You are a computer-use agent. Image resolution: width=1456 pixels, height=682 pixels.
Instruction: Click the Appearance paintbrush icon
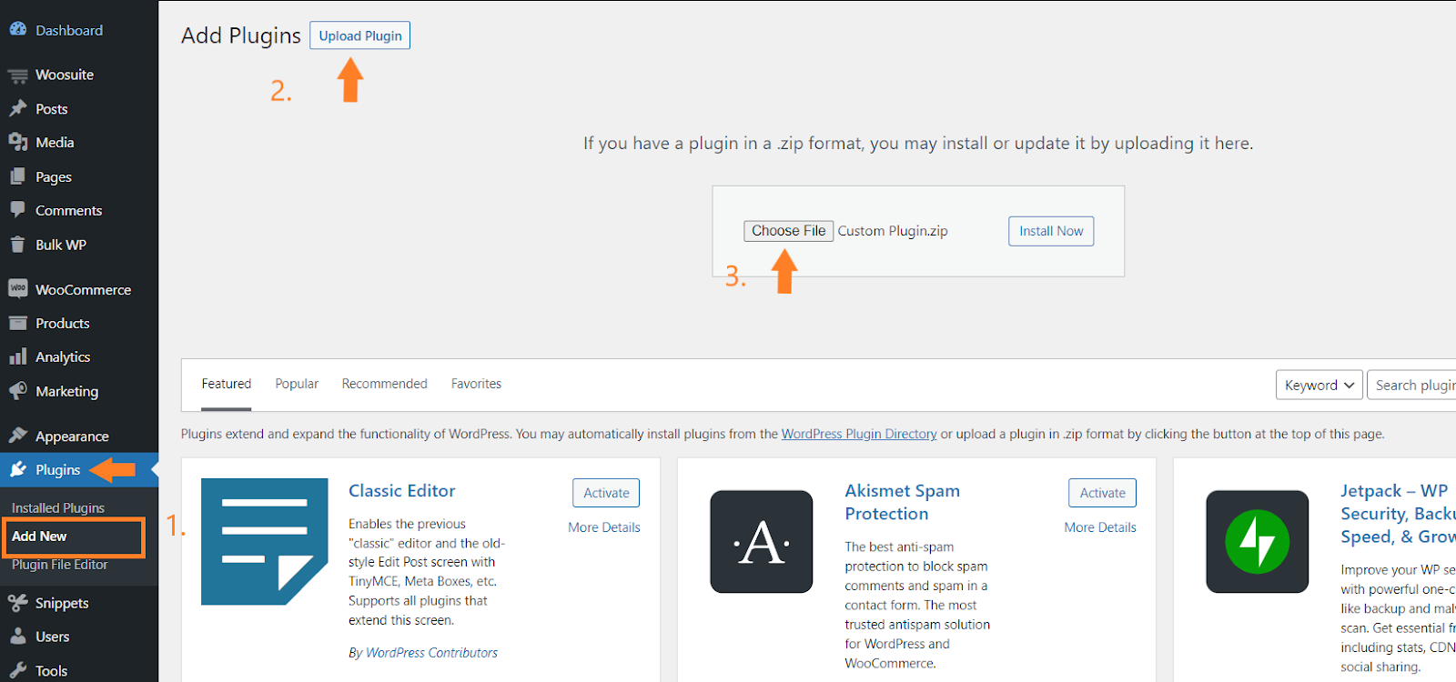(x=18, y=436)
